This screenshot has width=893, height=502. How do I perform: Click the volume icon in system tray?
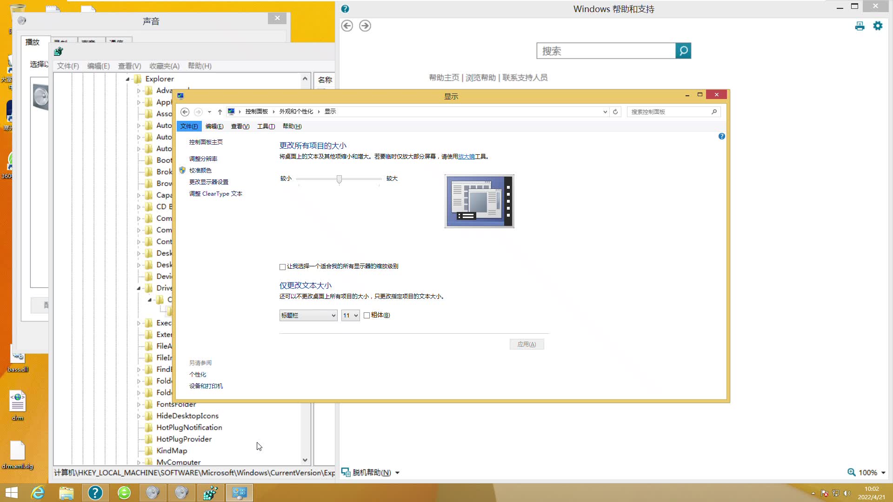click(847, 493)
